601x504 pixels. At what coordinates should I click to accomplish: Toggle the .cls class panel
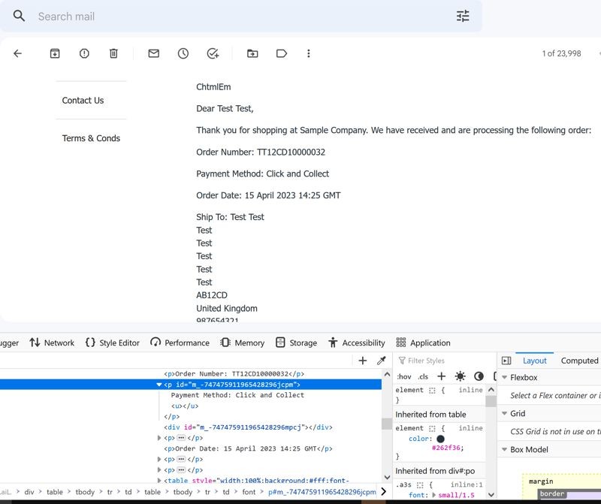(423, 376)
